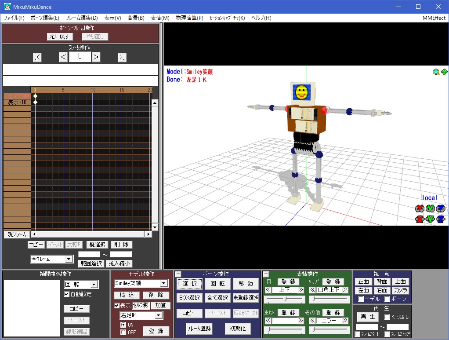Screen dimensions: 449x340
Task: Click the camera rotate globe icon above viewport
Action: pos(436,72)
